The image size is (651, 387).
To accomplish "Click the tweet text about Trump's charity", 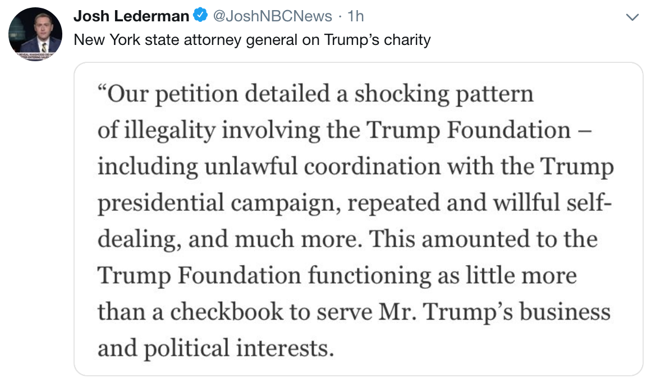I will 253,40.
